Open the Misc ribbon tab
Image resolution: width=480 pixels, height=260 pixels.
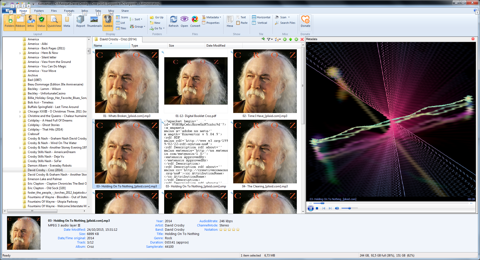(111, 11)
